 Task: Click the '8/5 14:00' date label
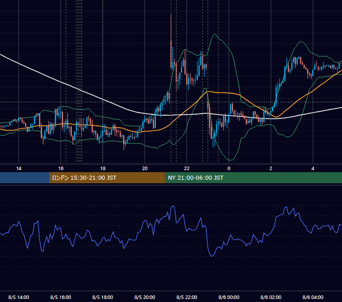pyautogui.click(x=19, y=297)
